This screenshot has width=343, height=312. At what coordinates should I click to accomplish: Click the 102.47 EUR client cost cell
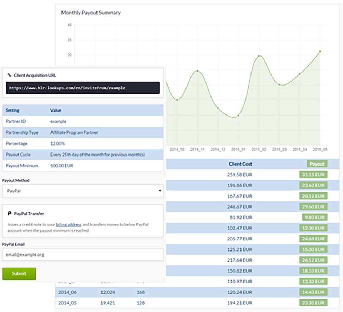(x=239, y=228)
